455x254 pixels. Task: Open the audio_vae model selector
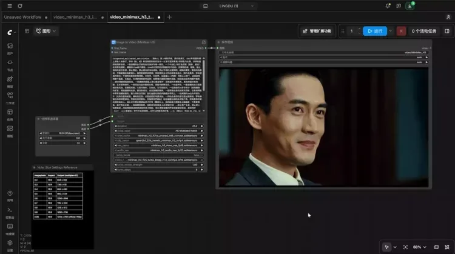point(158,150)
